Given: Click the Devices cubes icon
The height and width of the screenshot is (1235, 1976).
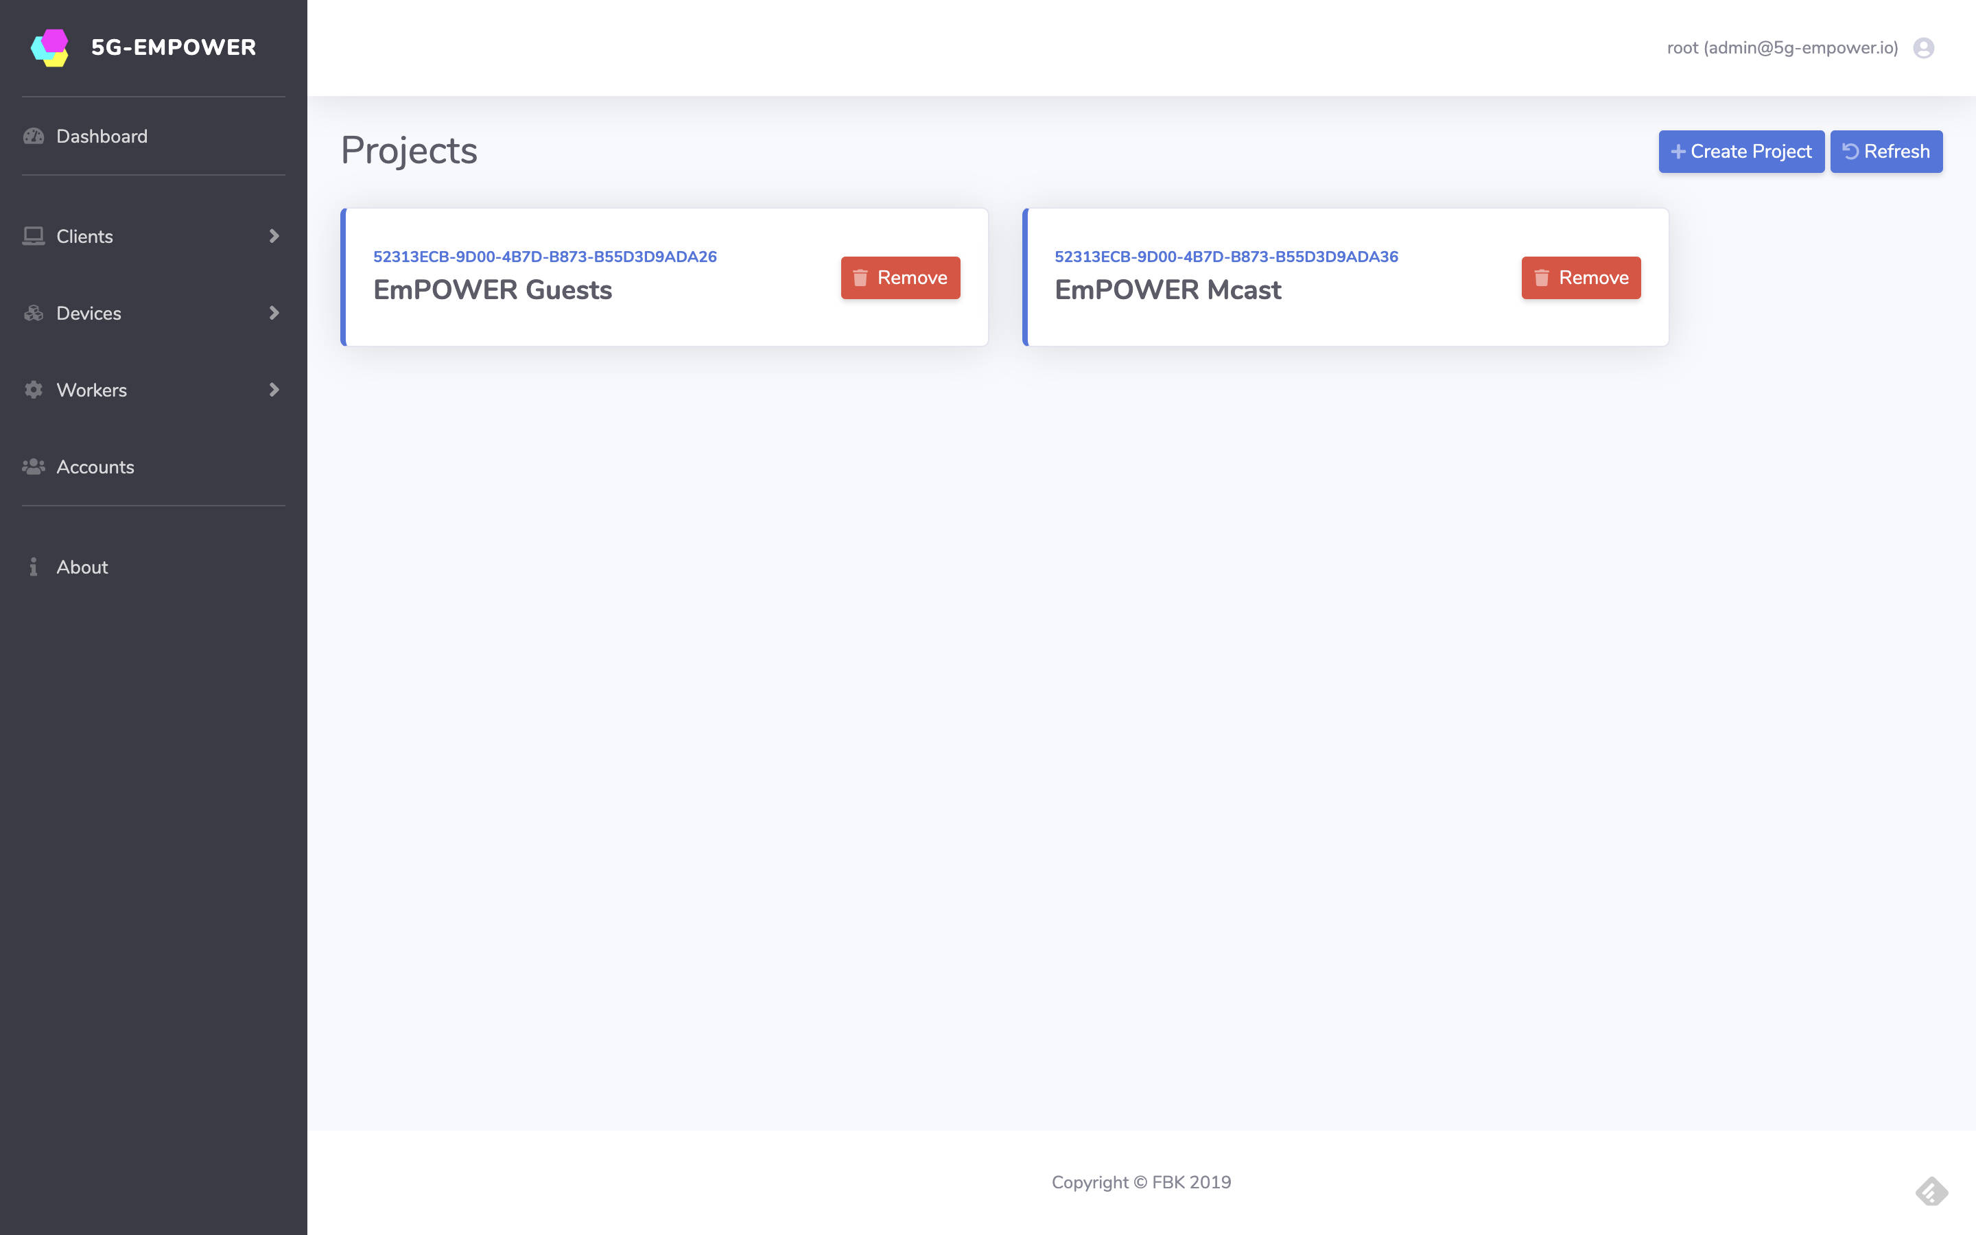Looking at the screenshot, I should [34, 313].
